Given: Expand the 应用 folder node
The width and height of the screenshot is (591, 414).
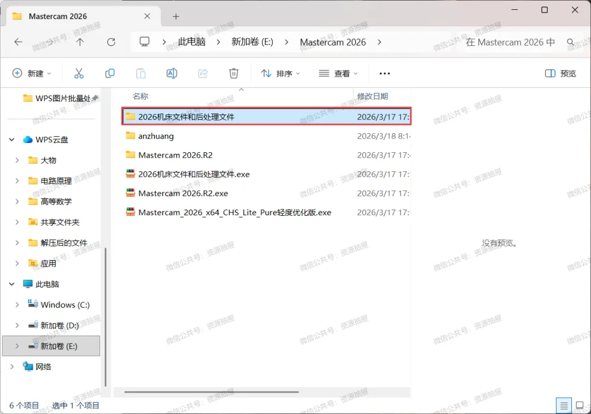Looking at the screenshot, I should pos(17,263).
